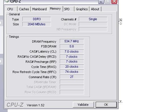Click the Version 1.52 text

[36, 105]
